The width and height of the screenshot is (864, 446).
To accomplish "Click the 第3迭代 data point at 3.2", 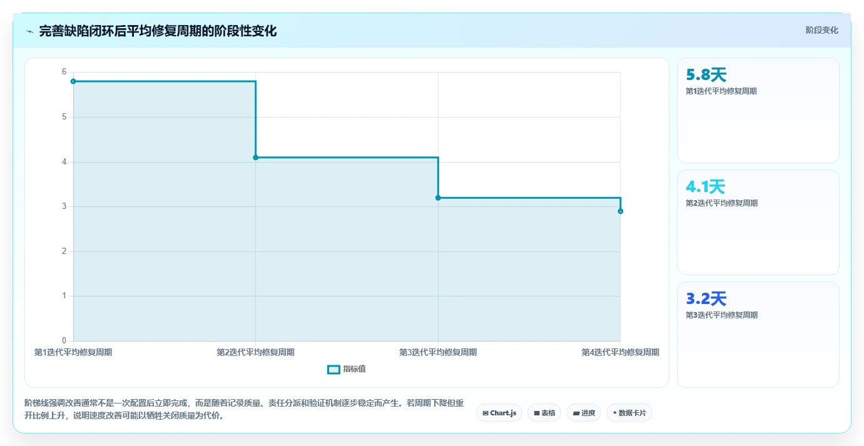I will point(438,198).
